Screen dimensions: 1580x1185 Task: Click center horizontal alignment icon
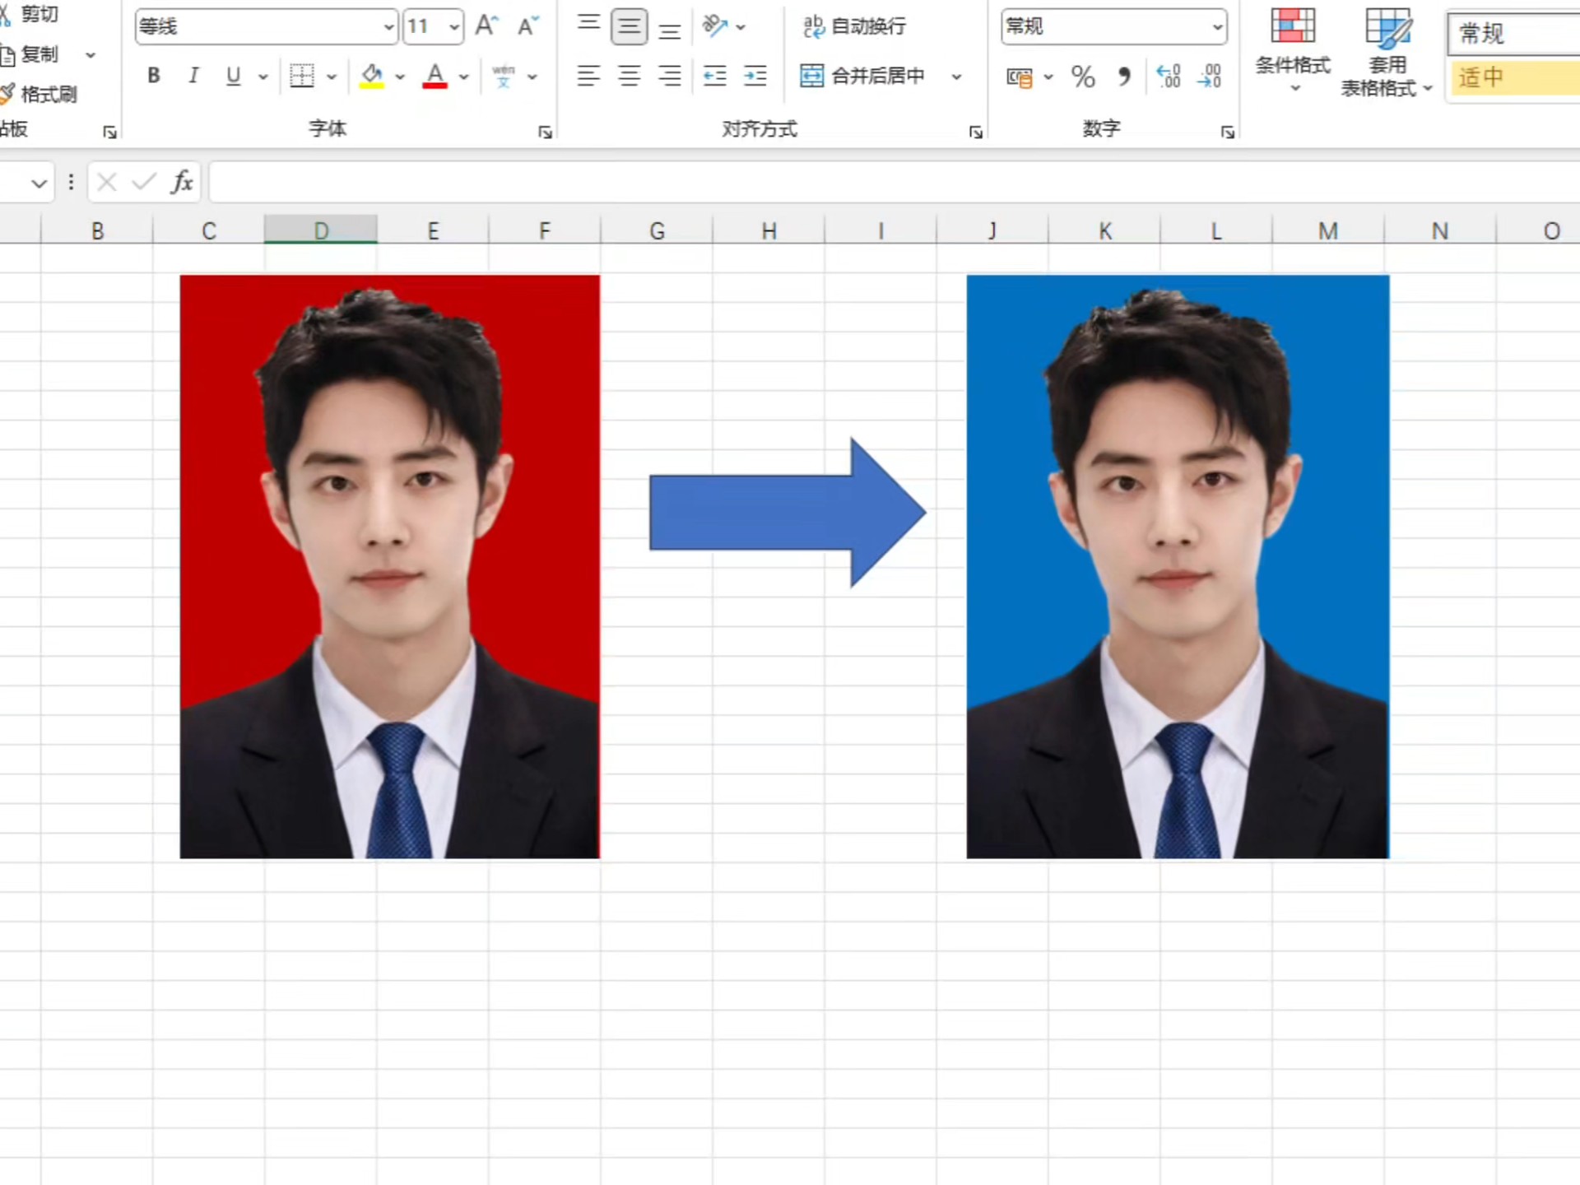[x=630, y=76]
